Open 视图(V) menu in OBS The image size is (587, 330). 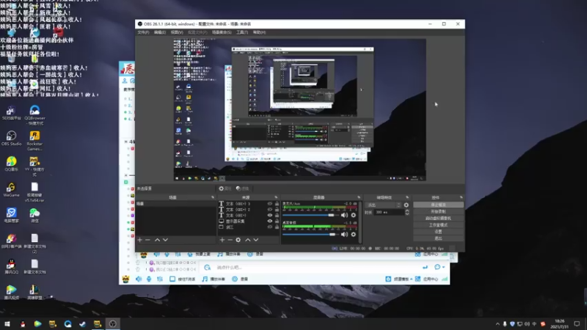pyautogui.click(x=177, y=32)
